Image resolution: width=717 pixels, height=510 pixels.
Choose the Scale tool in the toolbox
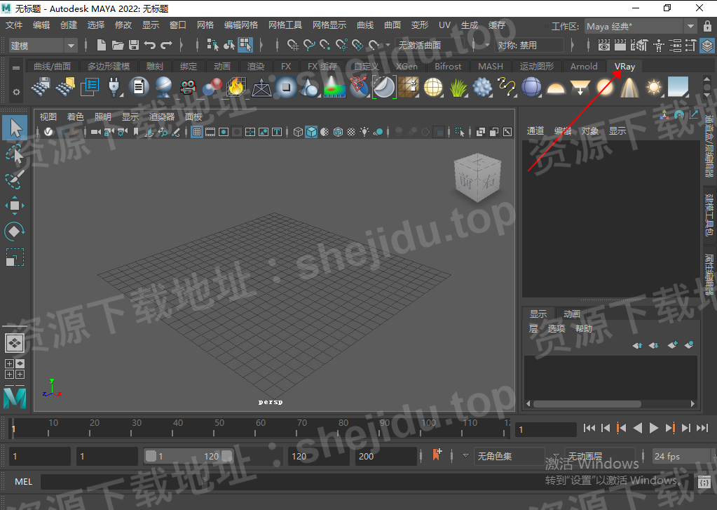point(15,257)
